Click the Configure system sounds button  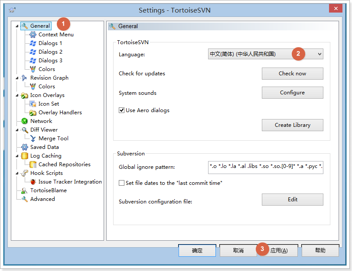tap(293, 93)
